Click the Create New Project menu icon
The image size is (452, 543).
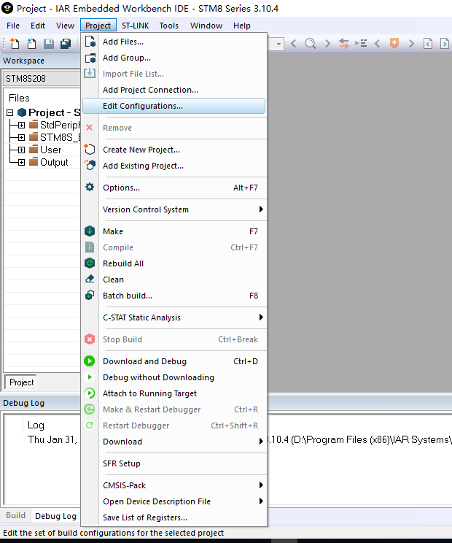[x=90, y=150]
